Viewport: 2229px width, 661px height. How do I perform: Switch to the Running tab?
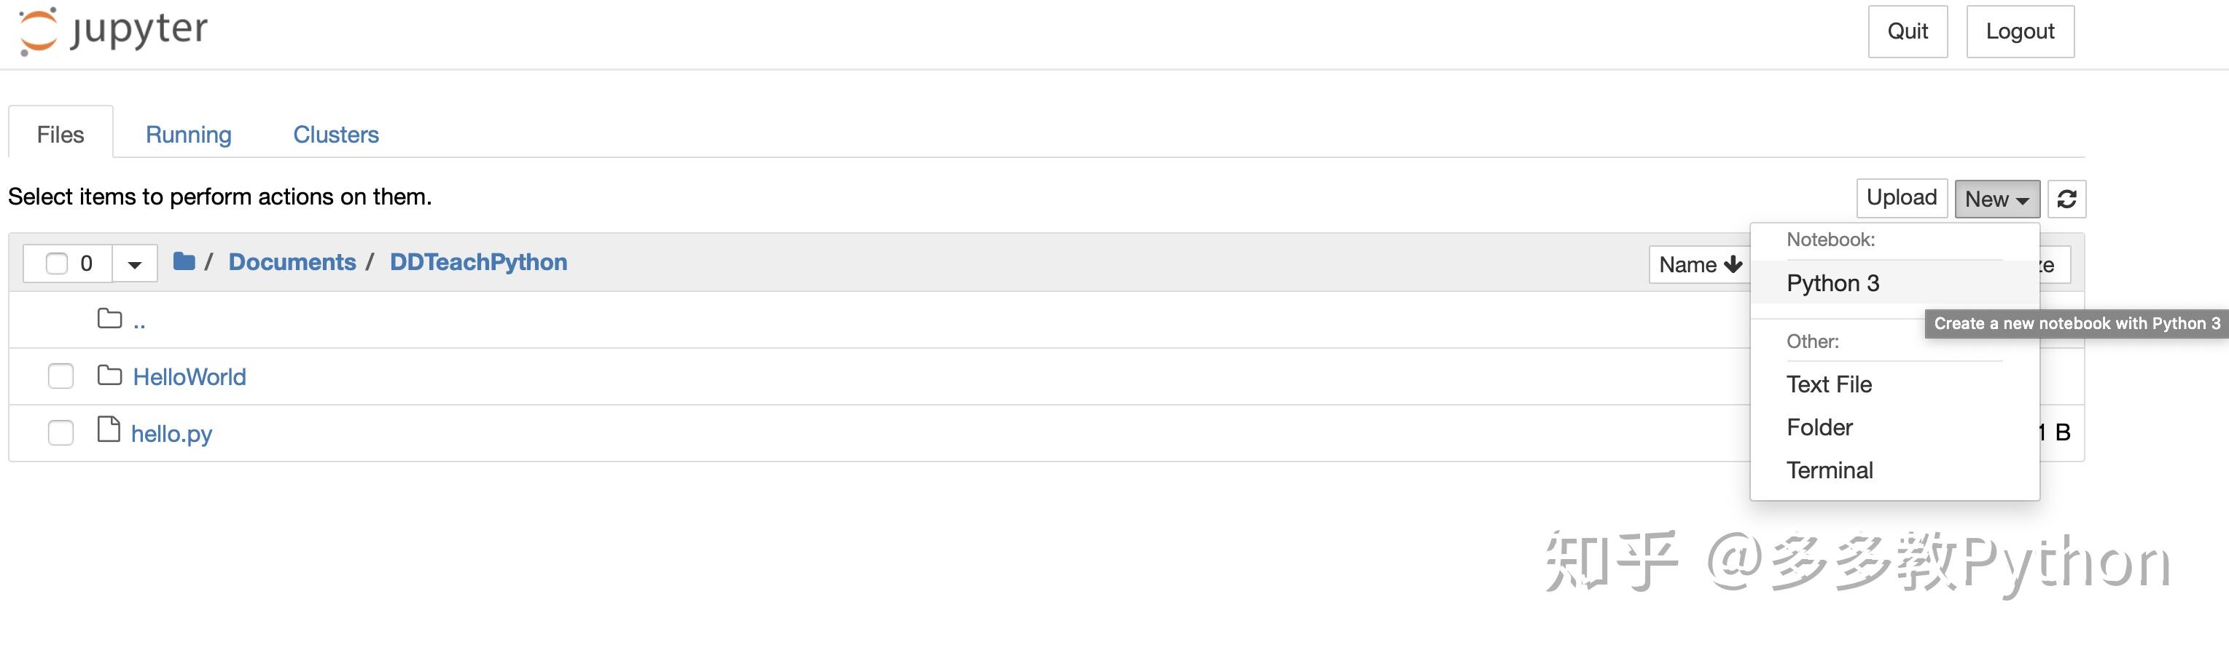[189, 134]
